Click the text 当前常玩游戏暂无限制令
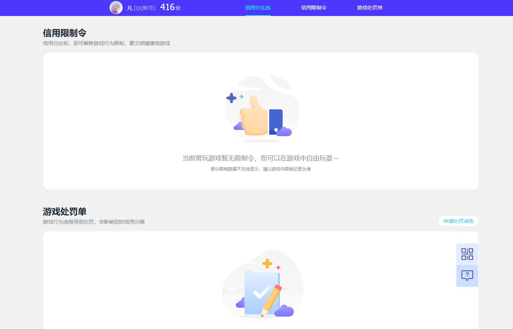Image resolution: width=513 pixels, height=330 pixels. [218, 158]
